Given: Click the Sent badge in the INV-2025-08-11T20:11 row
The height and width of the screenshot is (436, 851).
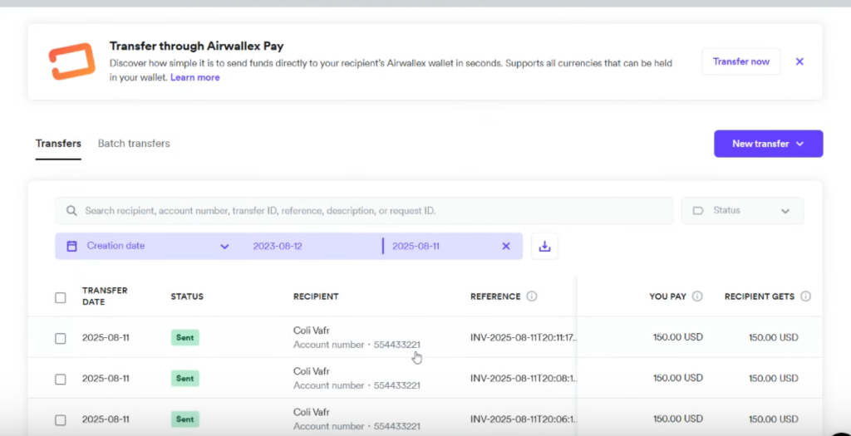Looking at the screenshot, I should (x=185, y=337).
